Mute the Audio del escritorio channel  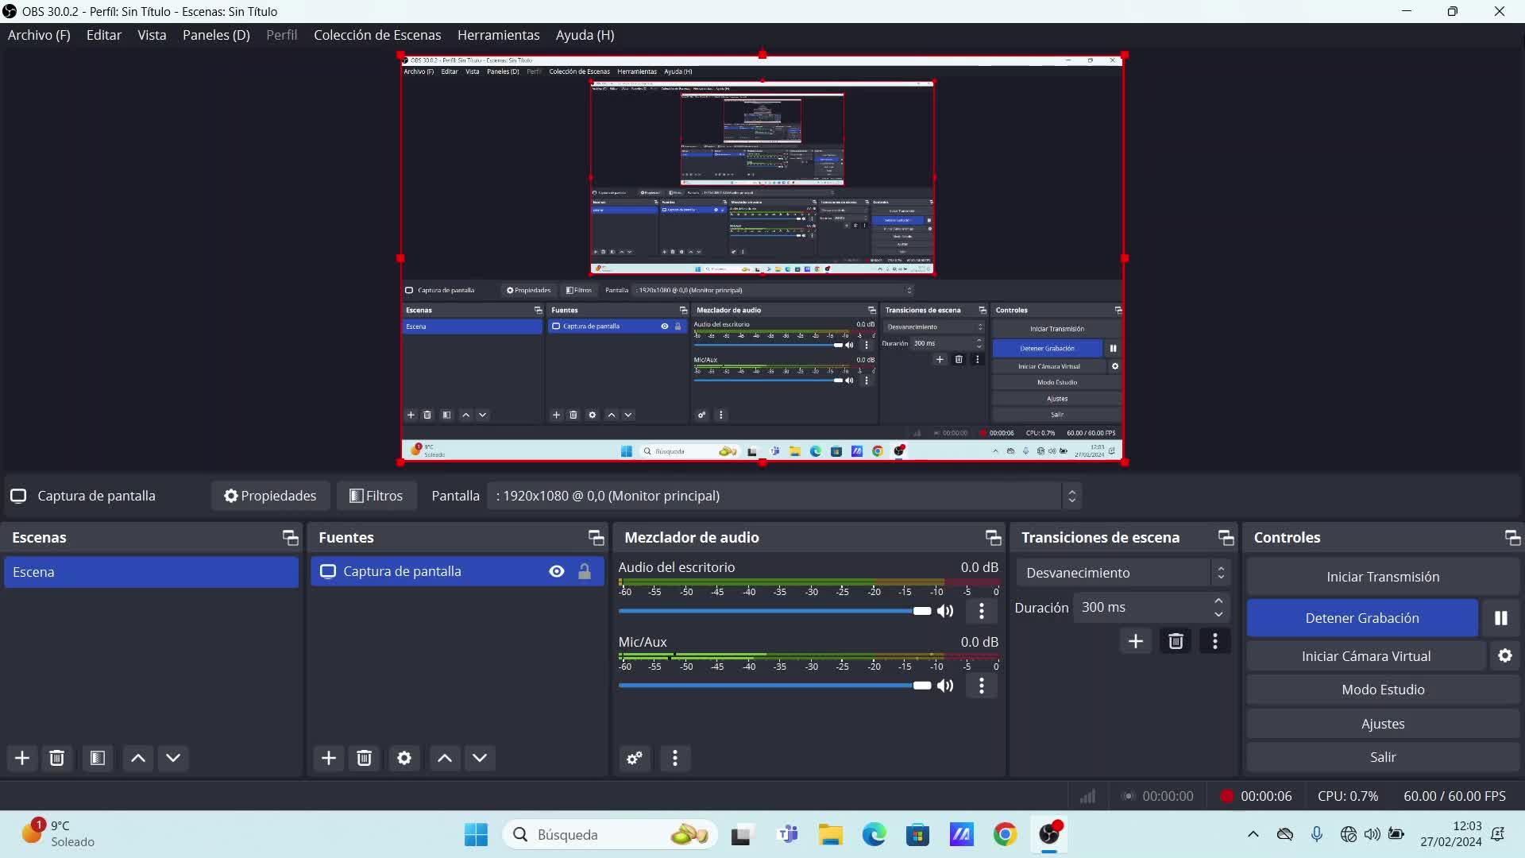(945, 611)
